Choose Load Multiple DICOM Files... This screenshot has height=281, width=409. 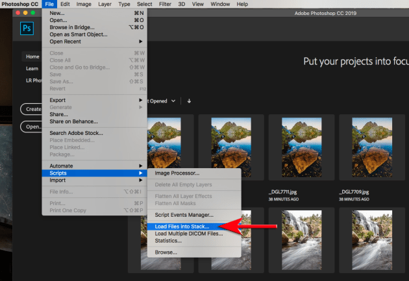pyautogui.click(x=194, y=234)
